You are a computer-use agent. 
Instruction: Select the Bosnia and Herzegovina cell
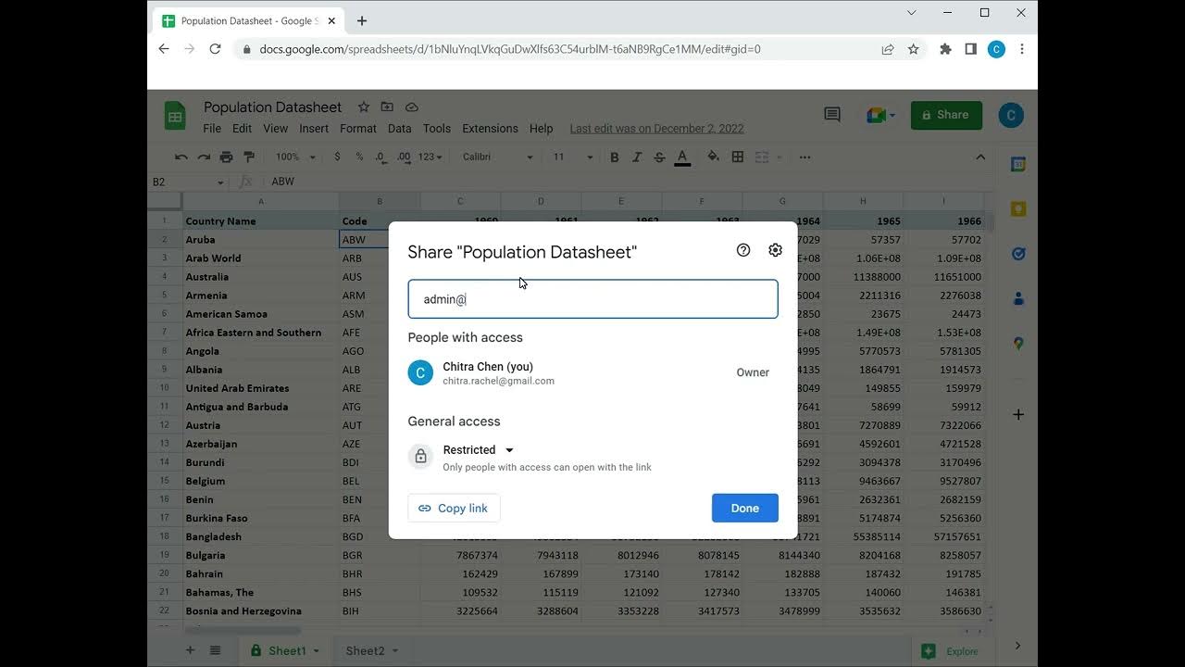pyautogui.click(x=261, y=611)
